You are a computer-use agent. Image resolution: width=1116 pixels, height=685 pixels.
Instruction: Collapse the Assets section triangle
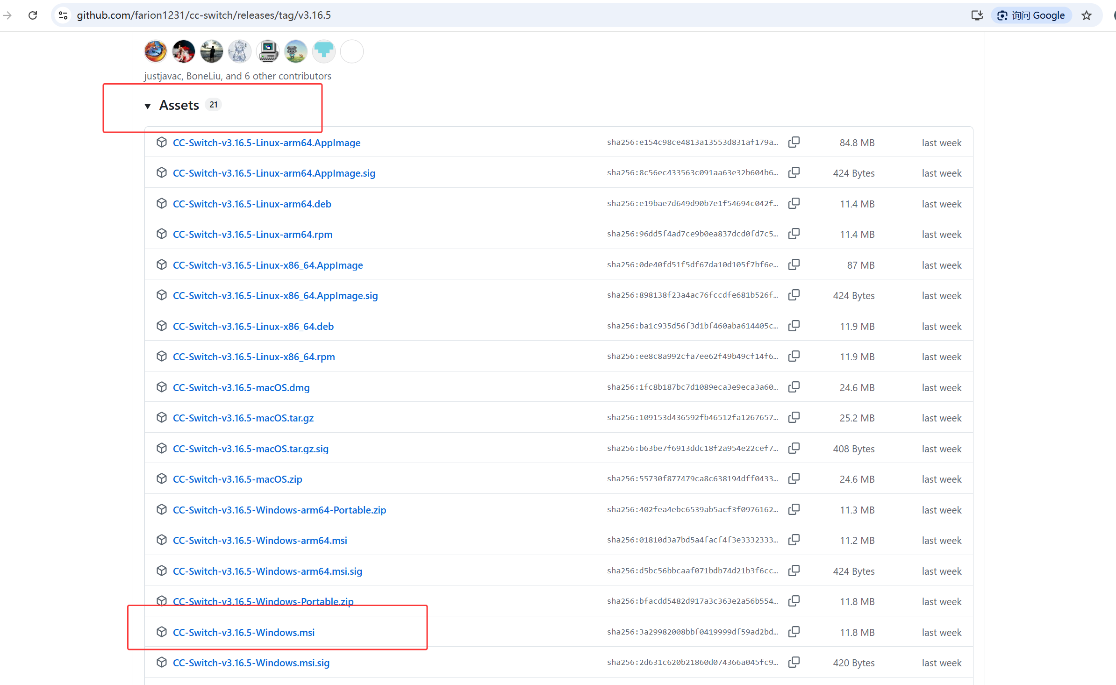[148, 106]
